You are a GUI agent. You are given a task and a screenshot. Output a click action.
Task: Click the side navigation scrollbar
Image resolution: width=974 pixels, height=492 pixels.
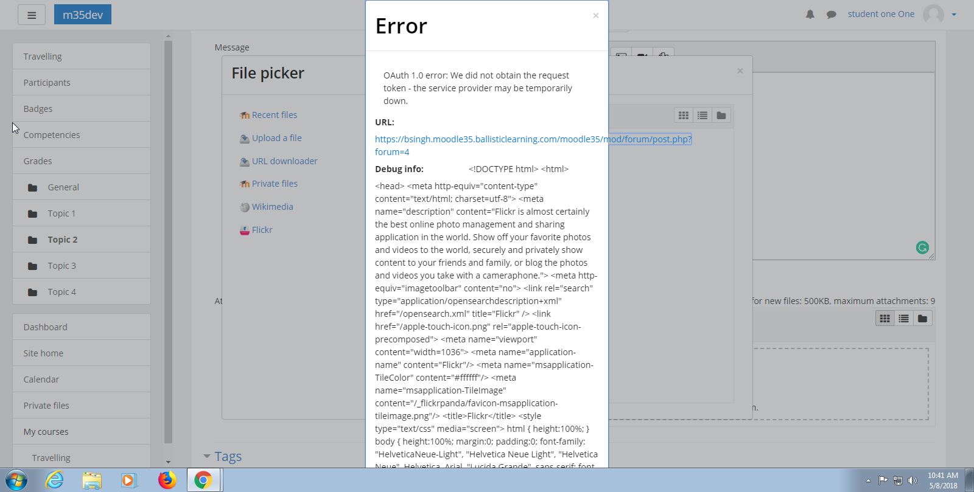[x=168, y=242]
